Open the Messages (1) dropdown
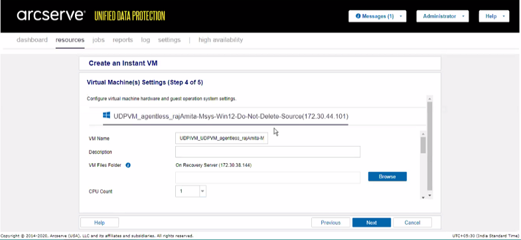Image resolution: width=521 pixels, height=240 pixels. point(377,17)
